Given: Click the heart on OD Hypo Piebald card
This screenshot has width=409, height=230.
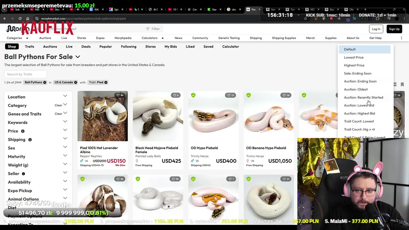Looking at the screenshot, I should [x=229, y=95].
